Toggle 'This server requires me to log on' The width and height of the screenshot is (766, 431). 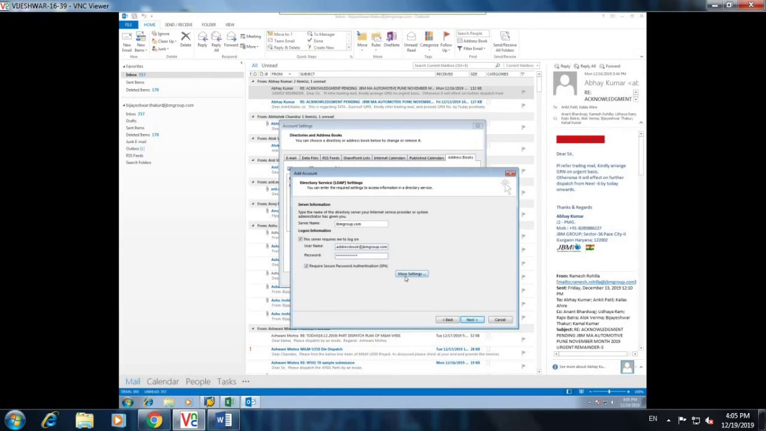click(x=300, y=239)
